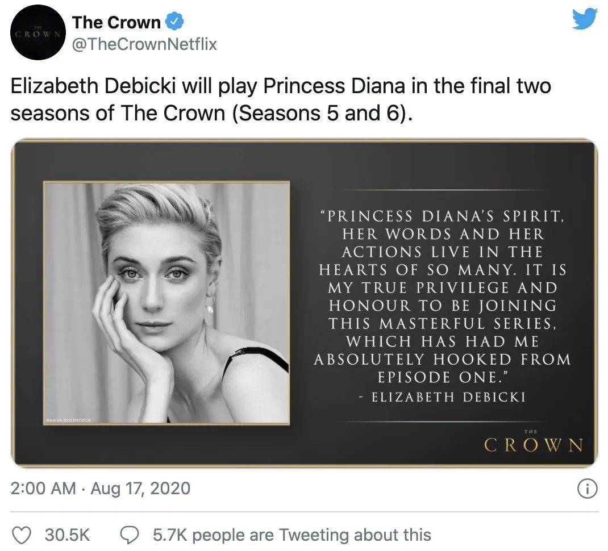This screenshot has width=608, height=551.
Task: Open the tweet info icon
Action: [x=586, y=488]
